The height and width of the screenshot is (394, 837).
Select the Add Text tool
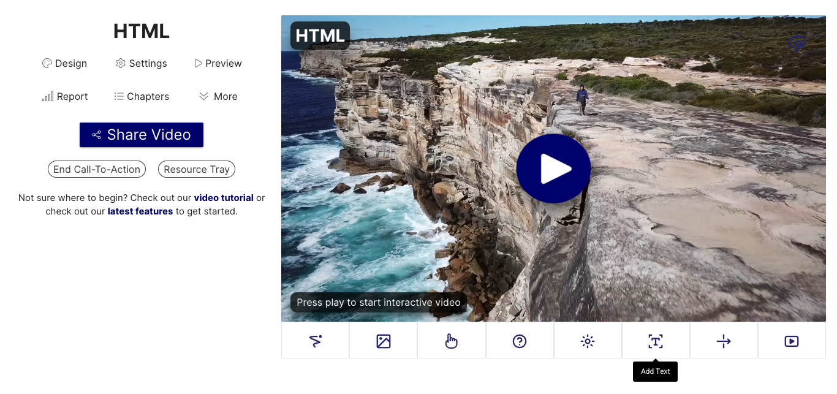click(x=656, y=341)
